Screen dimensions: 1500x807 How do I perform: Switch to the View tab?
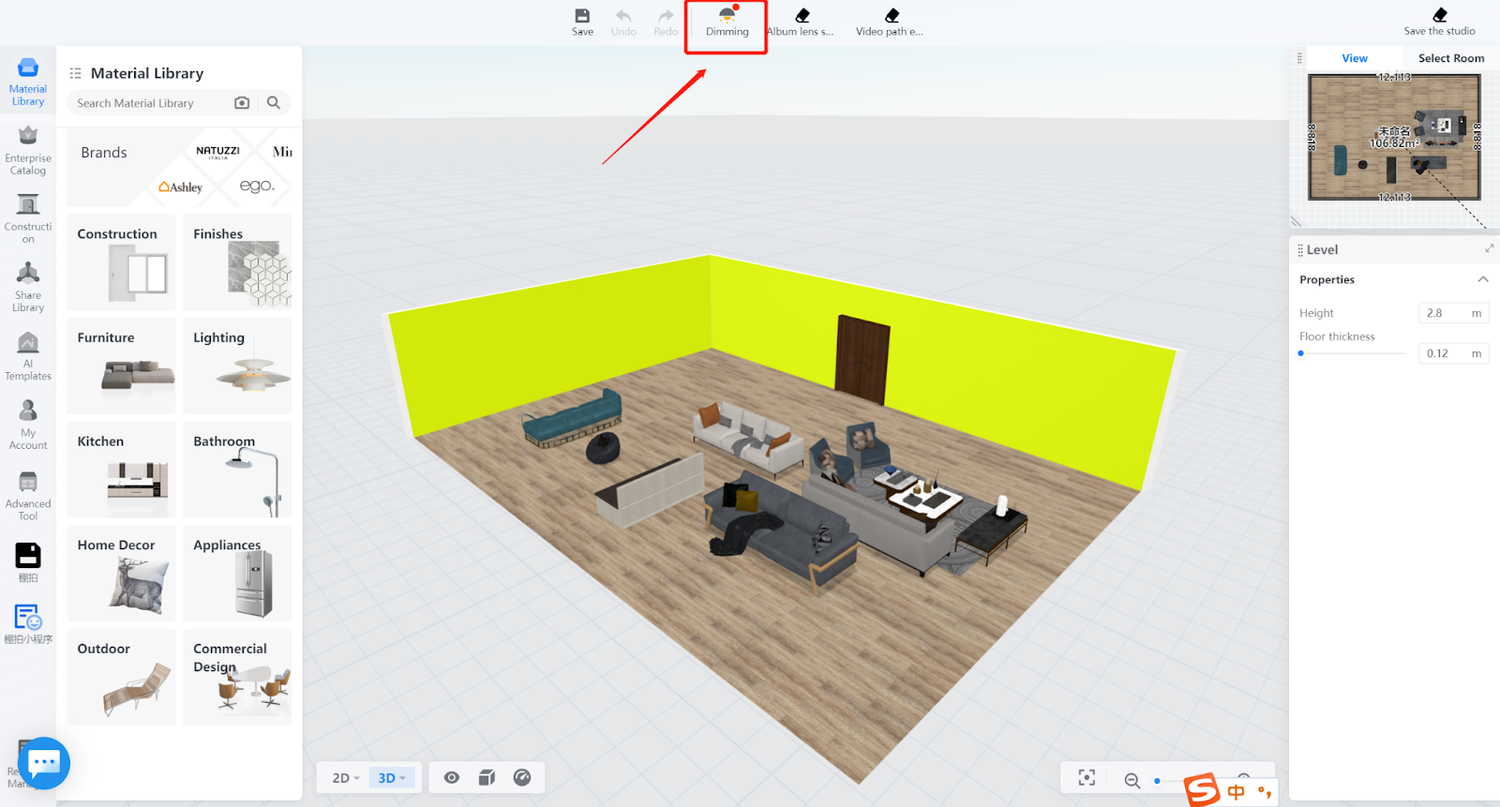click(x=1355, y=58)
